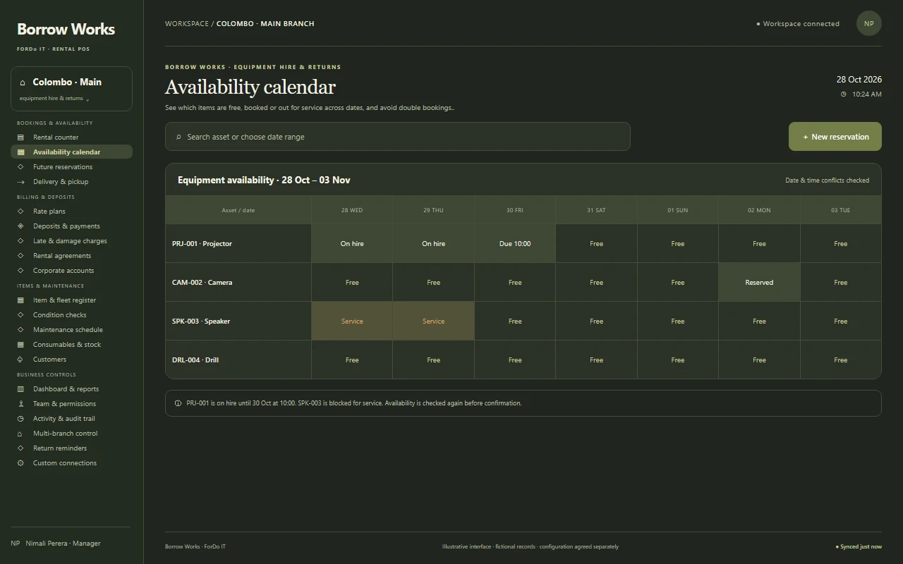Click SPK-003 Service cell under 28 WED
903x564 pixels.
352,321
